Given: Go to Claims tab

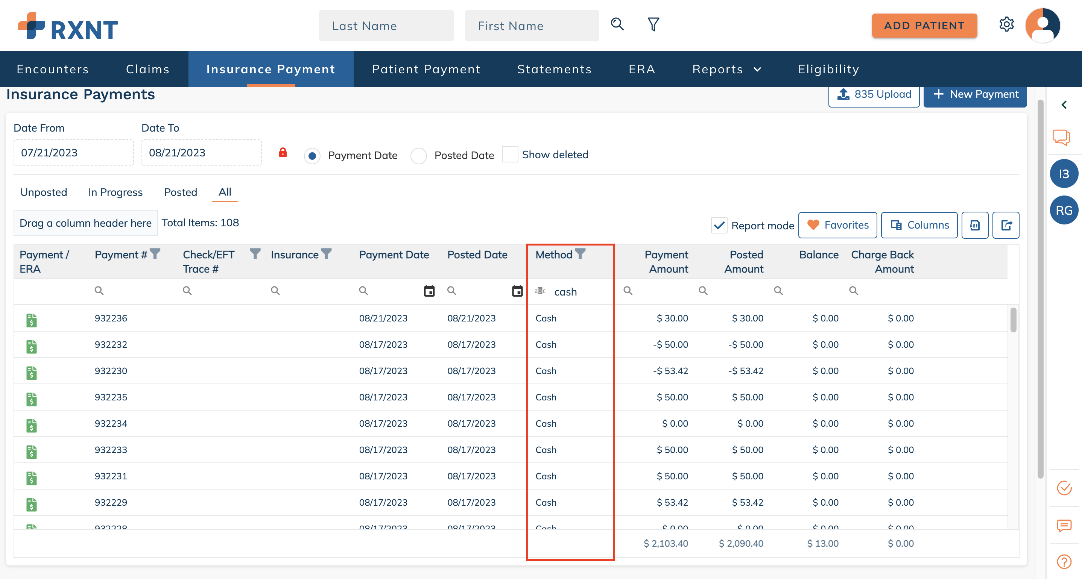Looking at the screenshot, I should [x=148, y=69].
